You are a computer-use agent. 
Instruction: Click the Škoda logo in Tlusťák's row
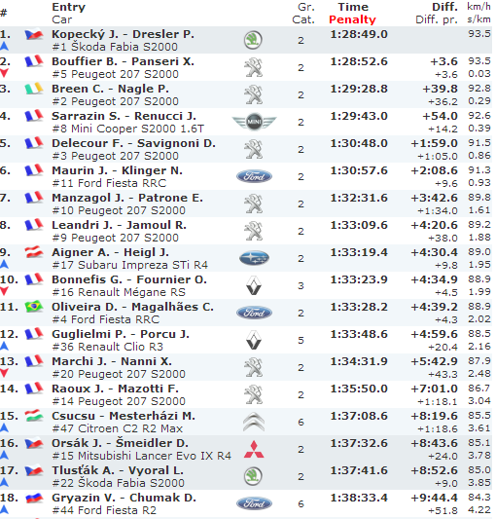click(253, 476)
